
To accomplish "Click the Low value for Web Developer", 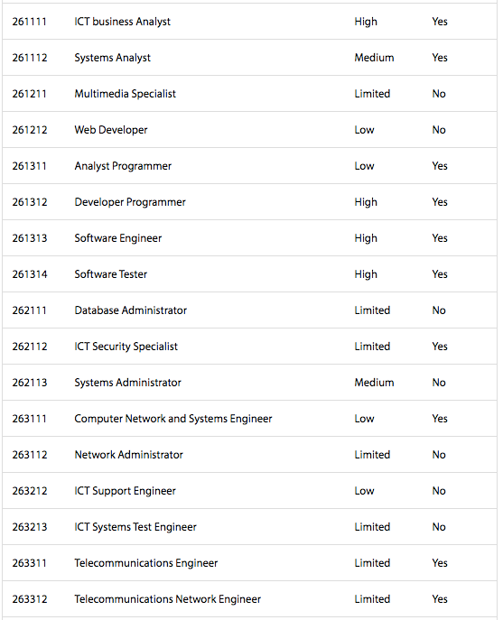I will (x=364, y=130).
